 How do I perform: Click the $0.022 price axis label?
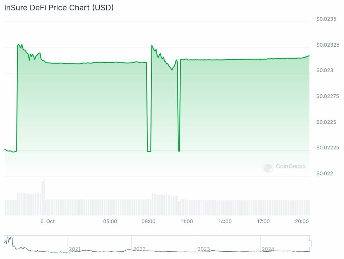click(x=325, y=173)
